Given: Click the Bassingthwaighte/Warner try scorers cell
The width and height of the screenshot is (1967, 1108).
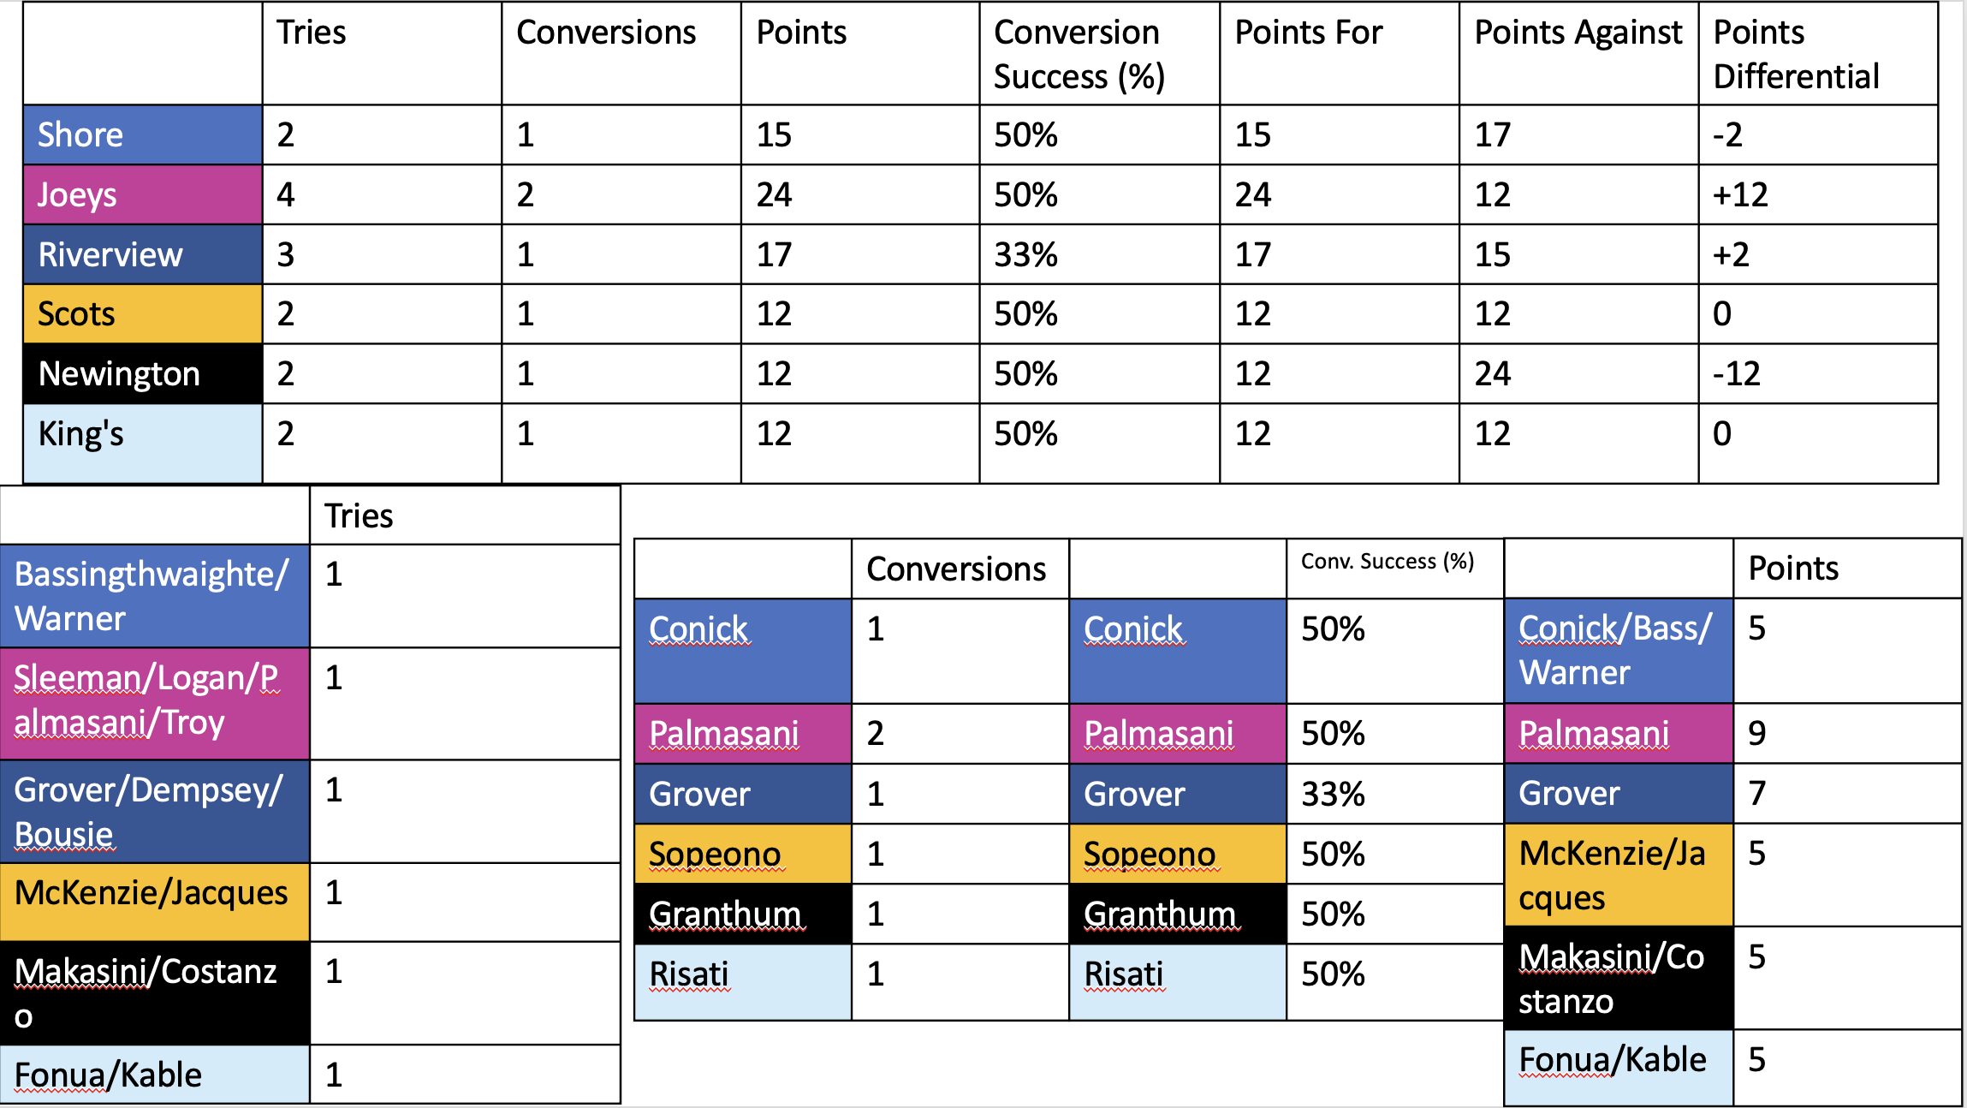Looking at the screenshot, I should click(x=154, y=596).
